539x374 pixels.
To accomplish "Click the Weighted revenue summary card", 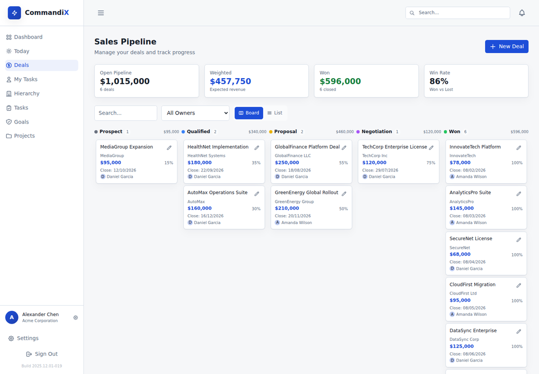I will (256, 81).
